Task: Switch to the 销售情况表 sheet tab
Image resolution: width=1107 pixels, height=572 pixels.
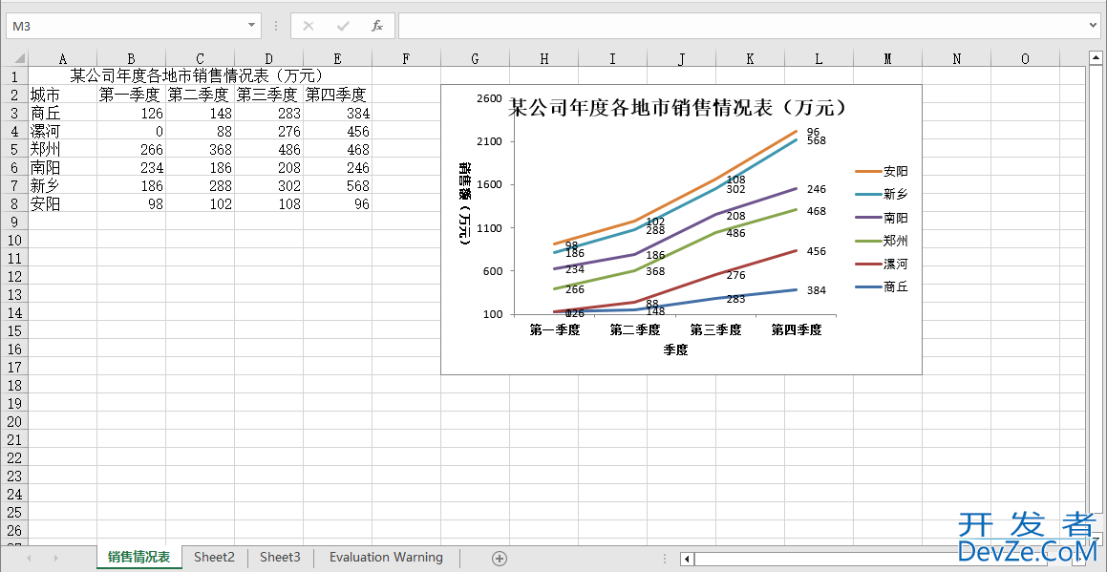Action: coord(139,557)
